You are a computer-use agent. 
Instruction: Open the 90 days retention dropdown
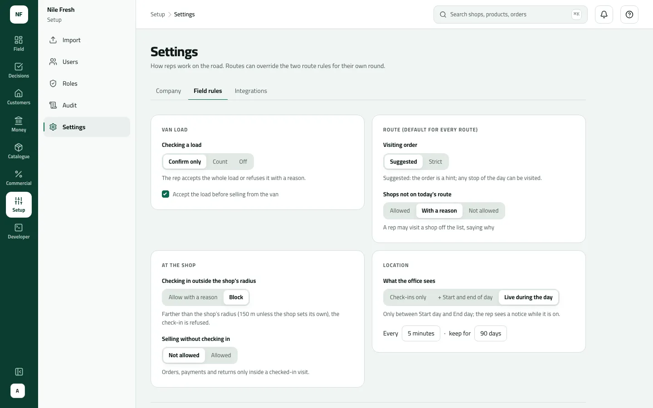(491, 334)
